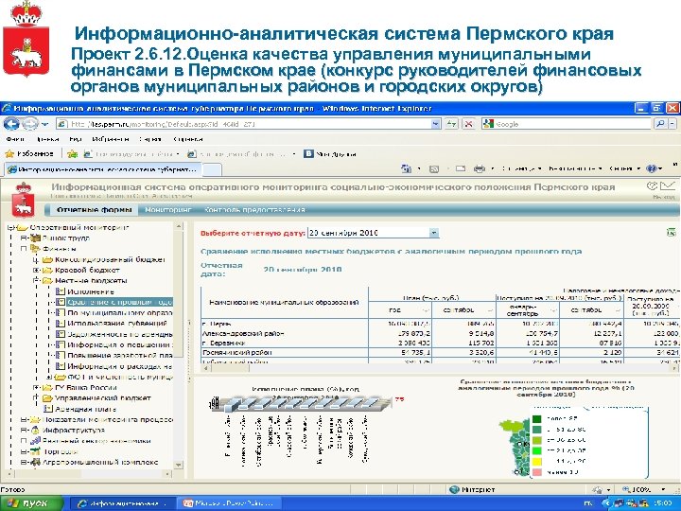Open the пуск Start button
Screen dimensions: 681x511
click(x=32, y=503)
